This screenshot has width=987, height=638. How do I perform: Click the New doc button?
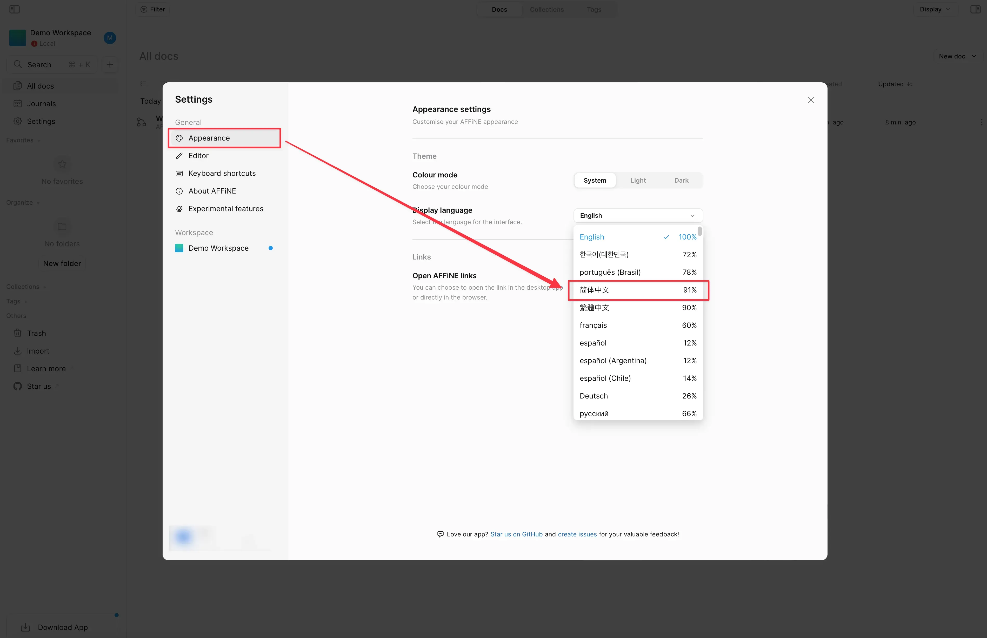[958, 56]
